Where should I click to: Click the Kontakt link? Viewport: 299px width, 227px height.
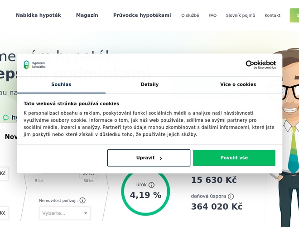point(272,15)
